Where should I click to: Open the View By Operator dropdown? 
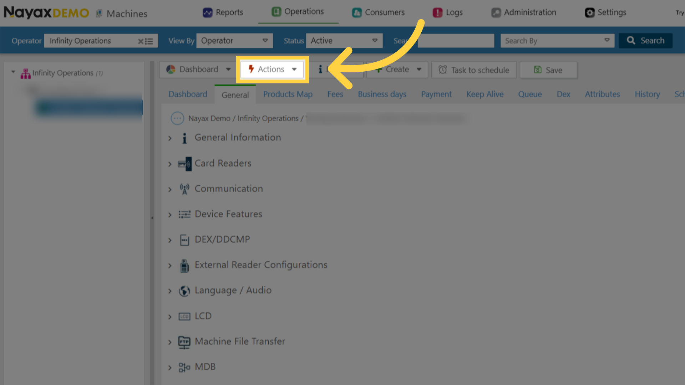click(234, 41)
